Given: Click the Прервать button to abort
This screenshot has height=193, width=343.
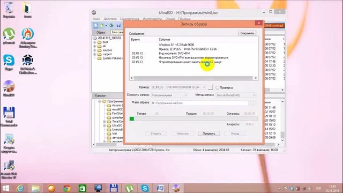Looking at the screenshot, I should (x=209, y=133).
